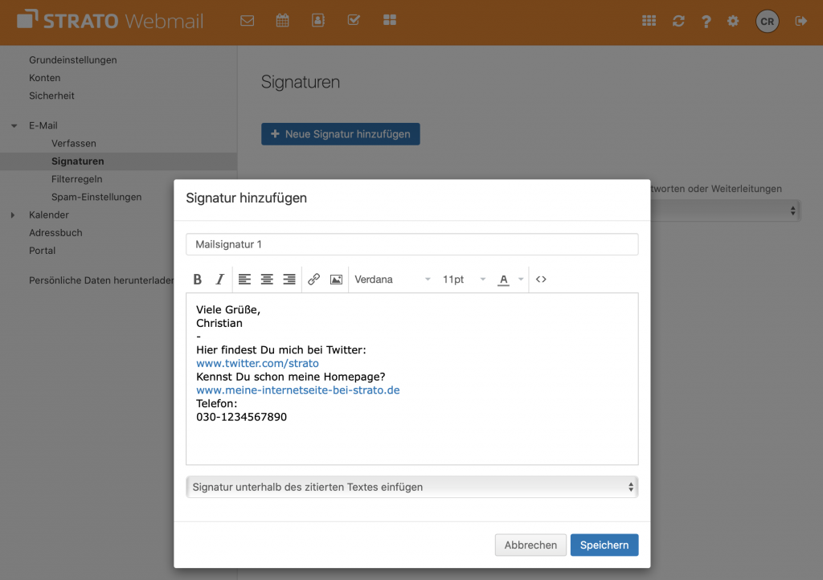Open text color dropdown arrow
The width and height of the screenshot is (823, 580).
coord(521,280)
